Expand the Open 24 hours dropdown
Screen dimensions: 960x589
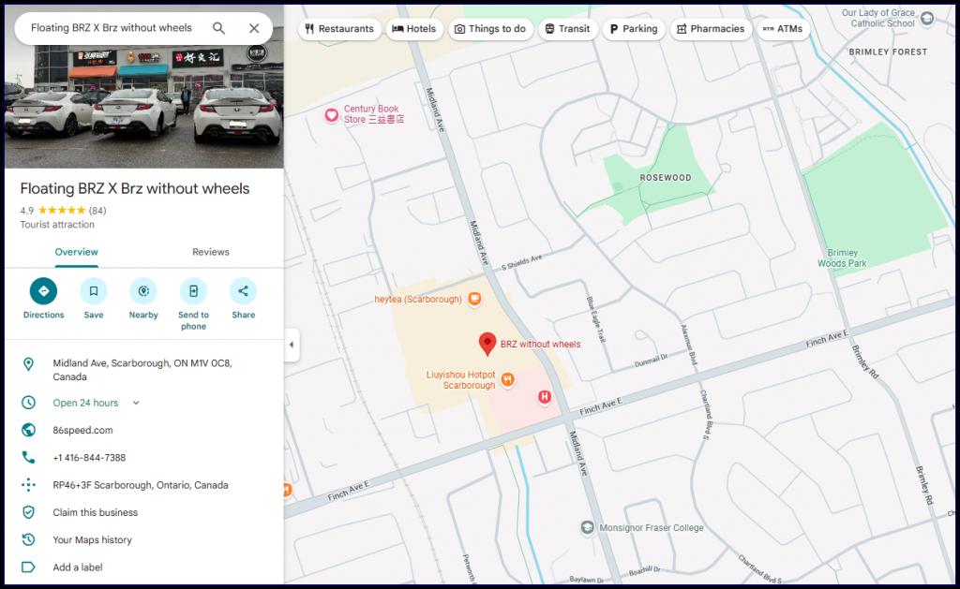tap(136, 403)
